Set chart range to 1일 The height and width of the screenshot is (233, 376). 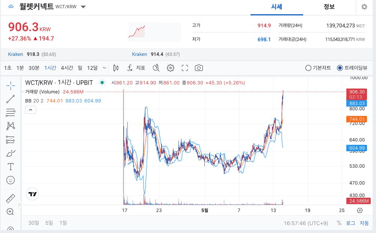[x=63, y=223]
